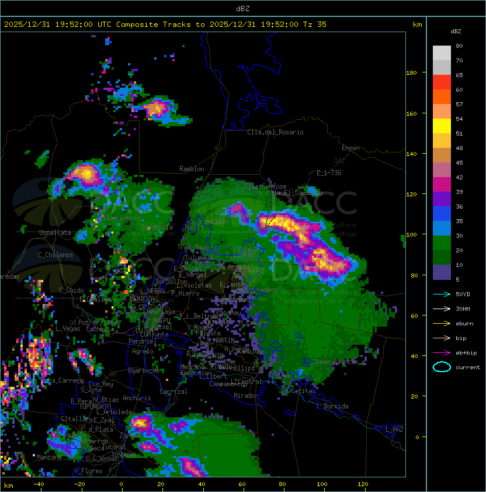Select the Cacheuta place label

click(100, 329)
